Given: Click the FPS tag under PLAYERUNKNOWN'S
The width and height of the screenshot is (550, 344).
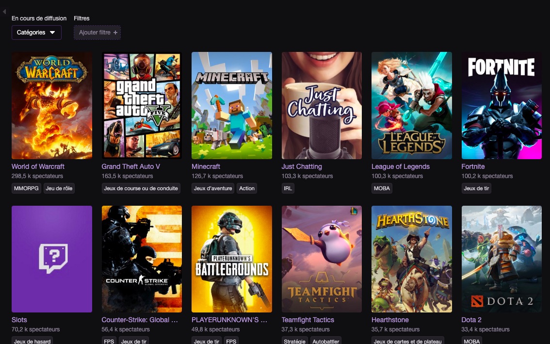Looking at the screenshot, I should point(231,341).
